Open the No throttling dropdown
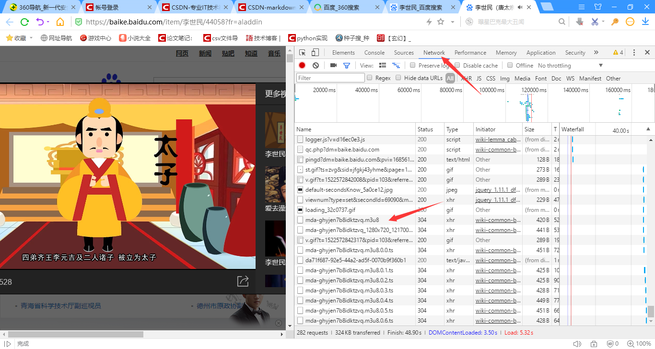Screen dimensions: 655x349 (x=570, y=66)
